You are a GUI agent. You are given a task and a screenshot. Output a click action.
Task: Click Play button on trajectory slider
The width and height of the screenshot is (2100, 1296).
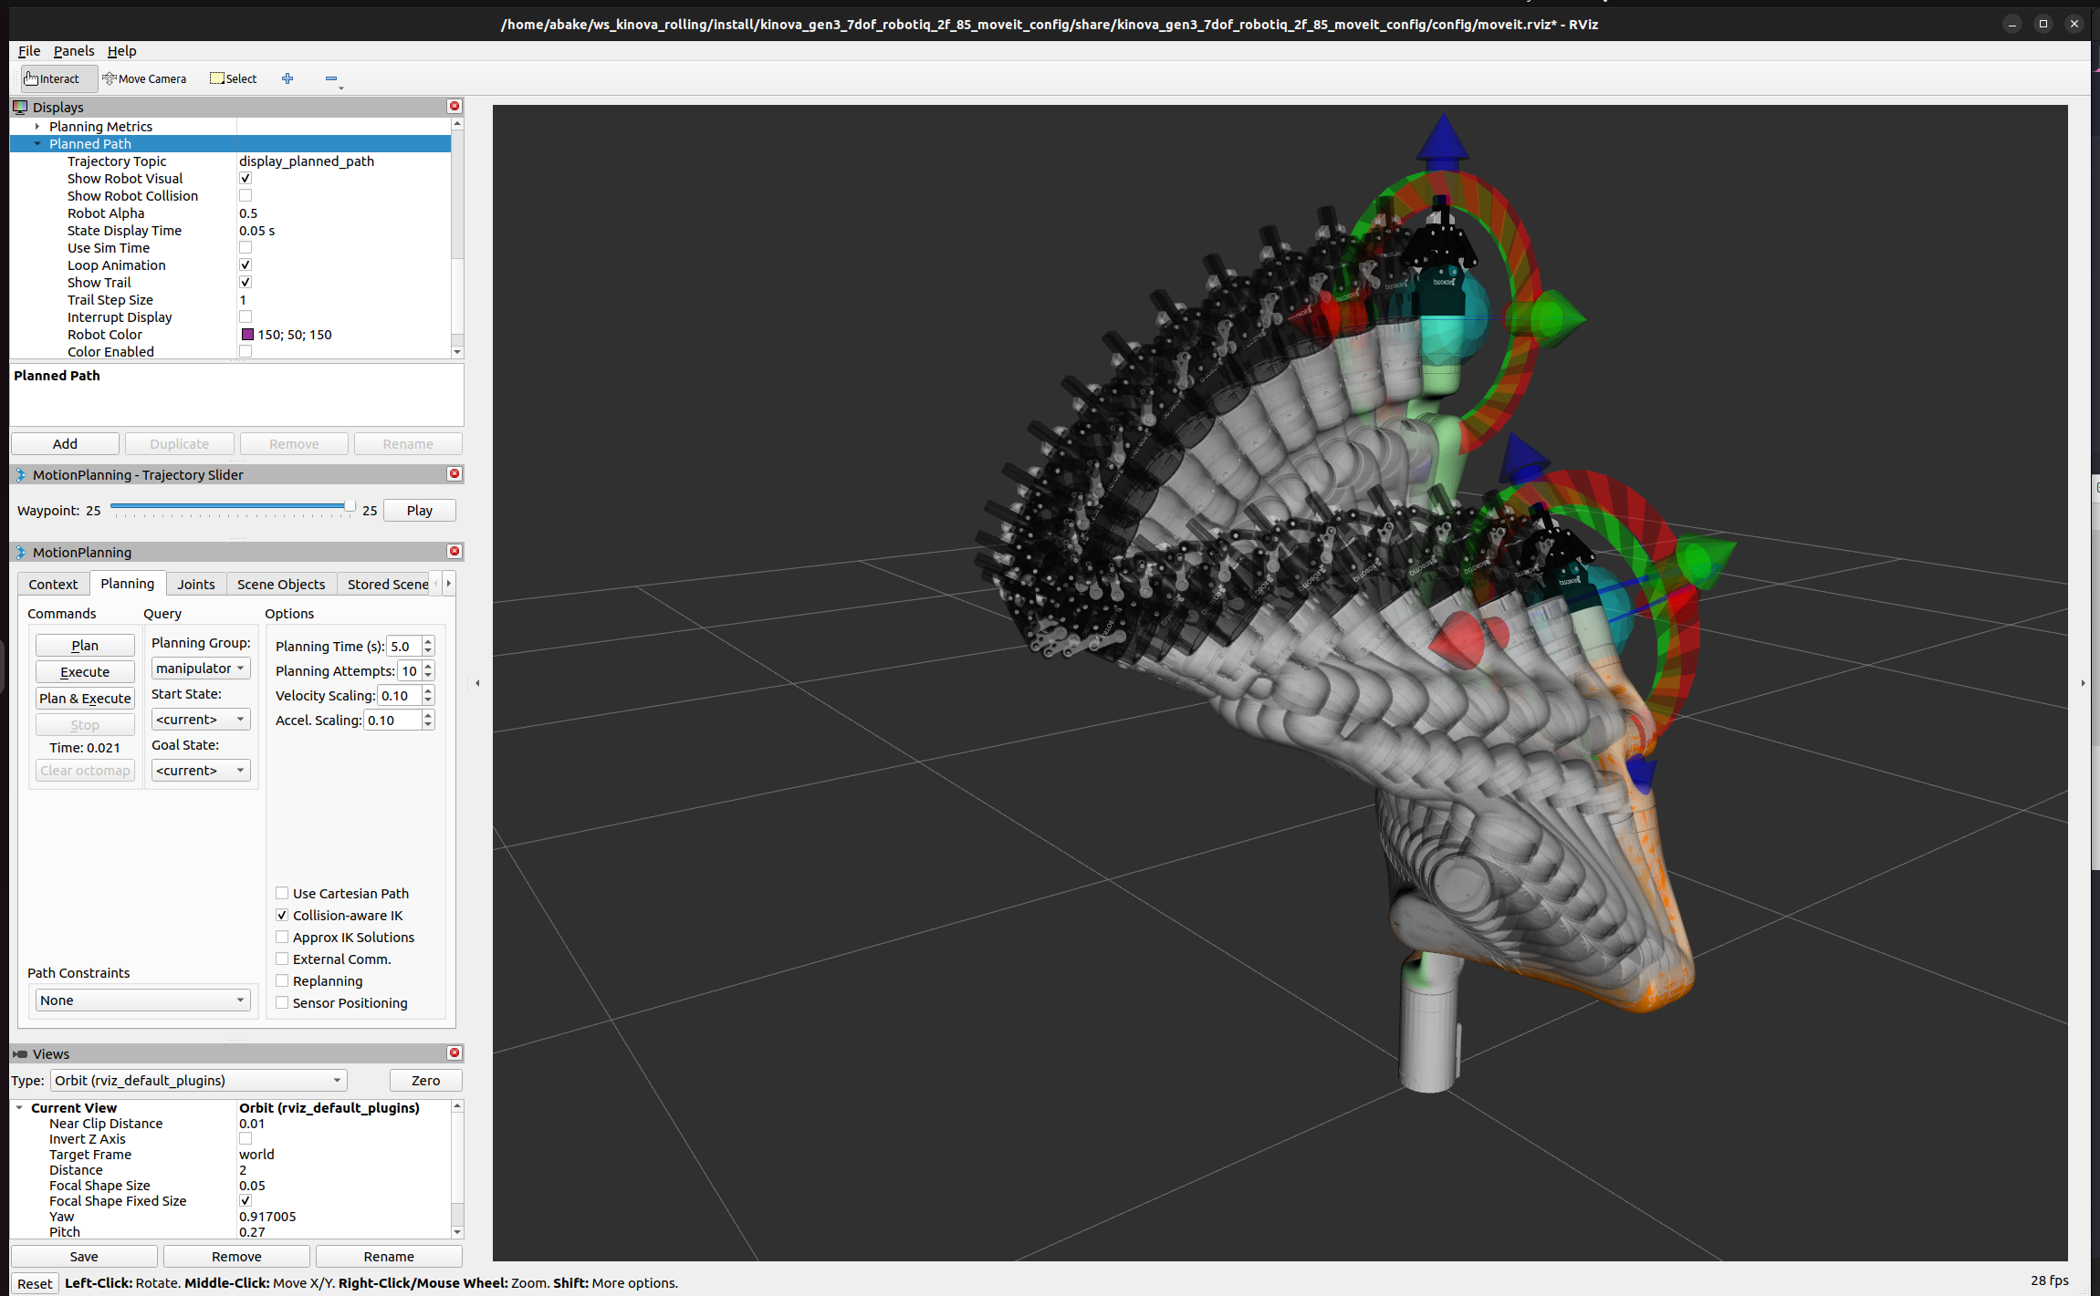pos(419,511)
